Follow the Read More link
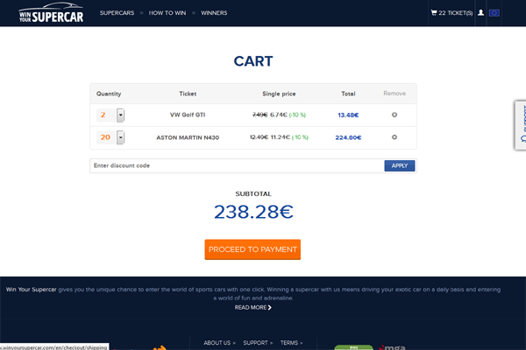Viewport: 526px width, 350px height. pos(253,307)
